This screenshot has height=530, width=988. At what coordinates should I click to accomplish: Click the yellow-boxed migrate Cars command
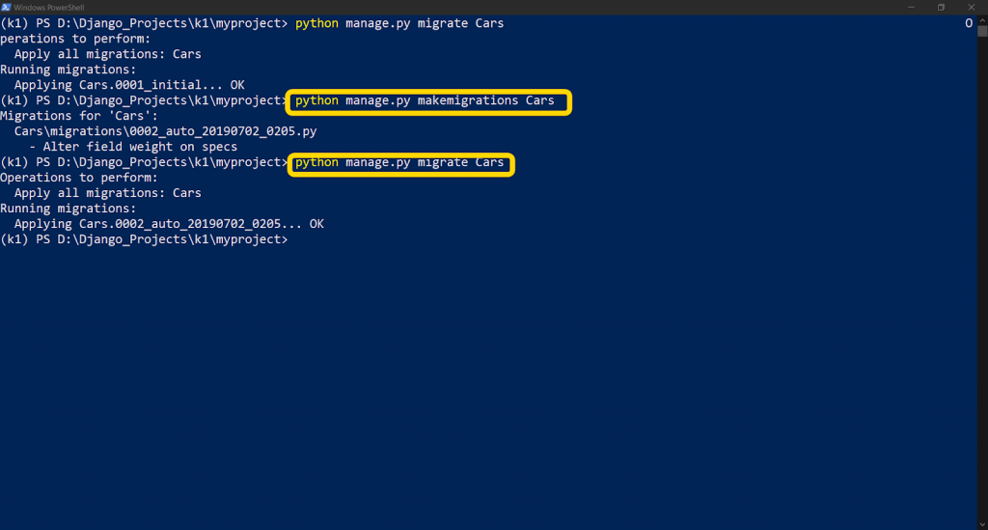click(x=400, y=164)
